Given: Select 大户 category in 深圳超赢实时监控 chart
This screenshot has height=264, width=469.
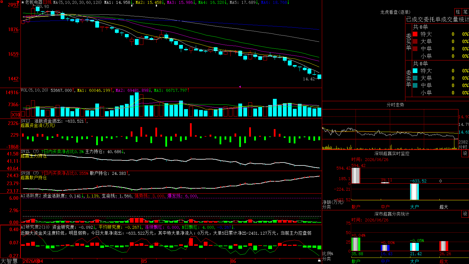Looking at the screenshot, I should point(414,207).
